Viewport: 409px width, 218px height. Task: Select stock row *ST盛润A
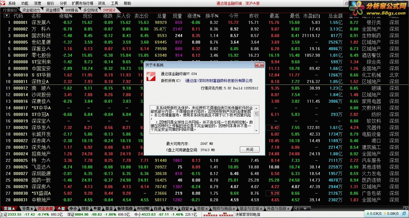click(205, 193)
